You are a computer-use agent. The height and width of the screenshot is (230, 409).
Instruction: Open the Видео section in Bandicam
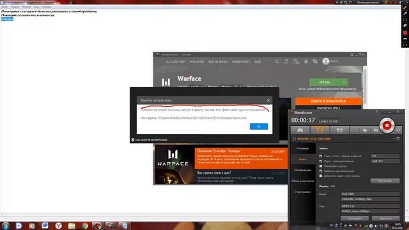pyautogui.click(x=302, y=159)
